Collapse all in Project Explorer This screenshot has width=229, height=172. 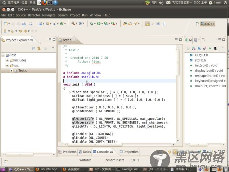(34, 48)
